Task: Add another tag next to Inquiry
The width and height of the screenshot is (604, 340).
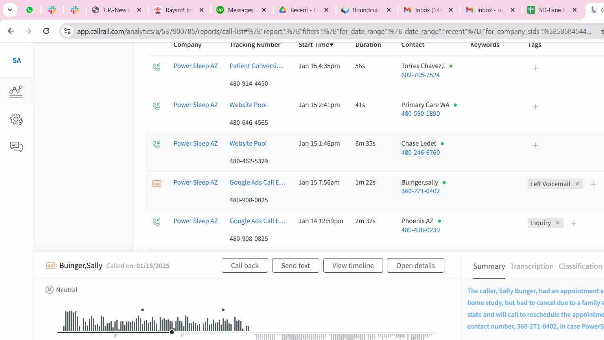Action: (x=573, y=223)
